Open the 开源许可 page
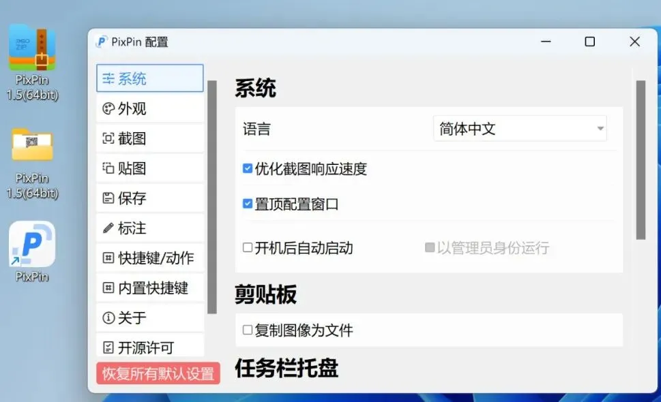 click(149, 346)
